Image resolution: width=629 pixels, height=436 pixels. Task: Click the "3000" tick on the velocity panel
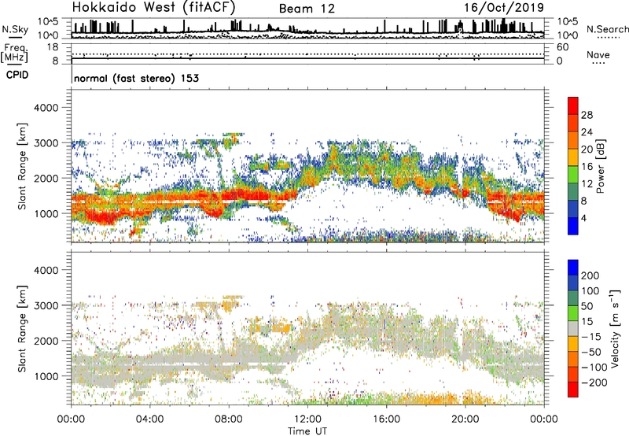(x=46, y=305)
